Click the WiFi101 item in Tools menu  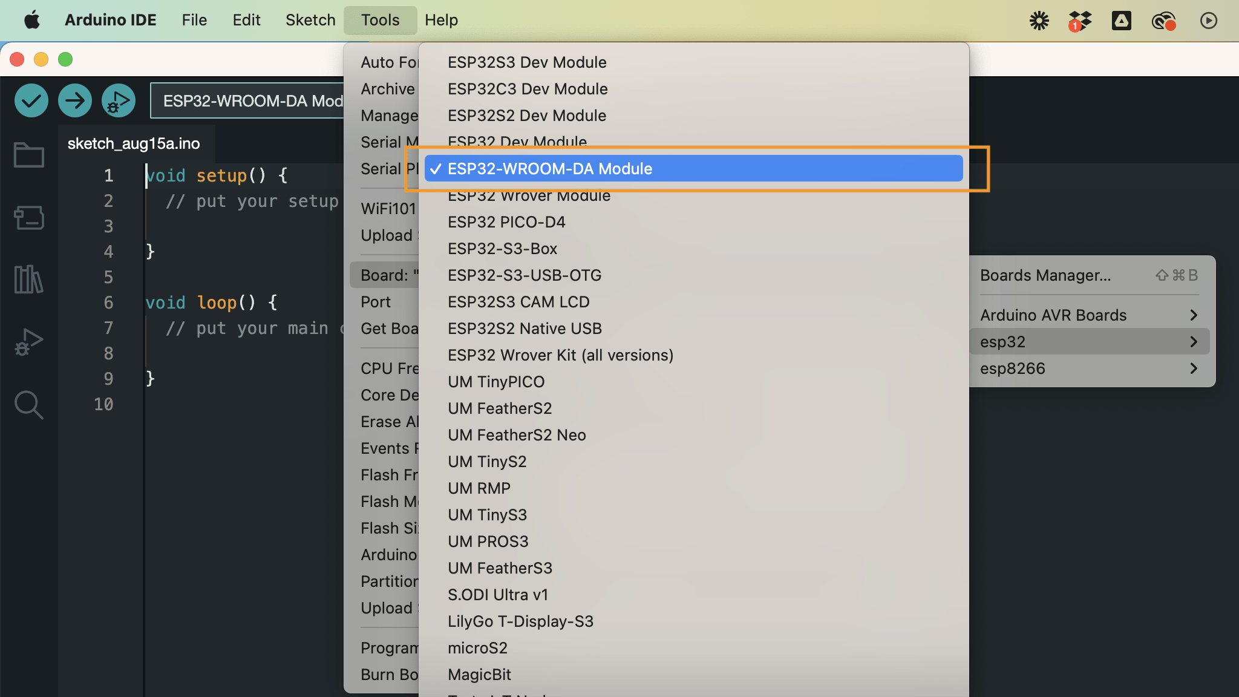coord(385,209)
